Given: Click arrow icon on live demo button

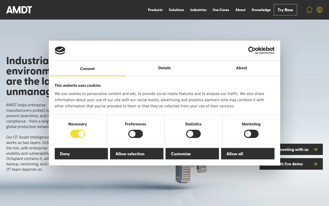Looking at the screenshot, I should (x=315, y=164).
